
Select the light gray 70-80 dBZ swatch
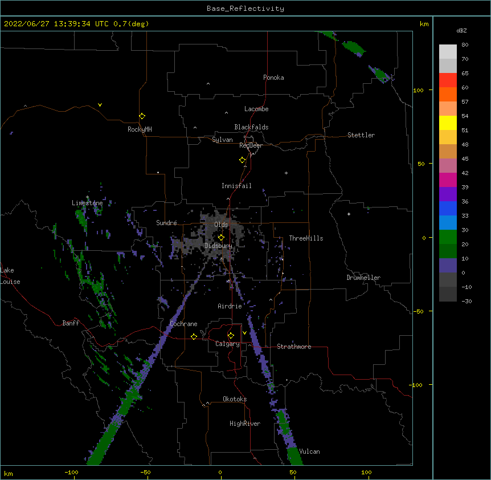(448, 52)
